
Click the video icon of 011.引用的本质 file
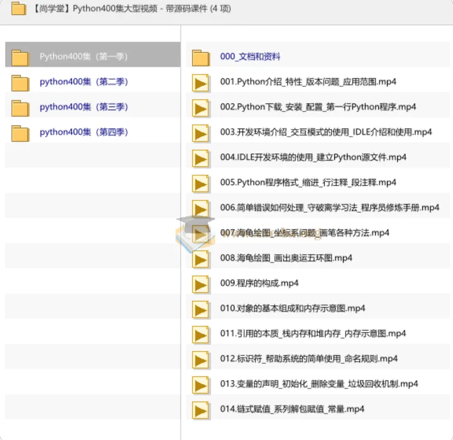pos(201,336)
